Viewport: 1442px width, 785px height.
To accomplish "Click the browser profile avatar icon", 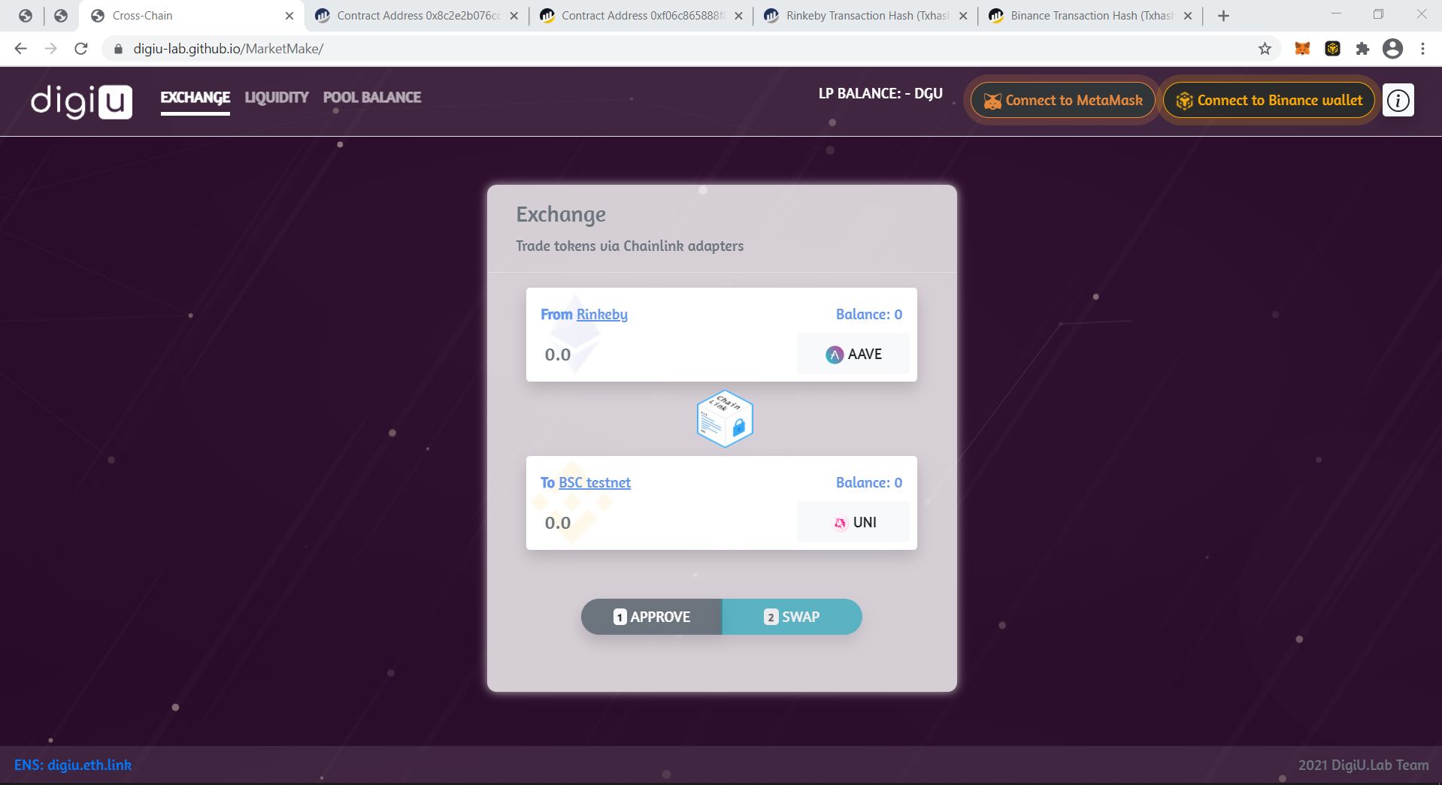I will pos(1392,49).
